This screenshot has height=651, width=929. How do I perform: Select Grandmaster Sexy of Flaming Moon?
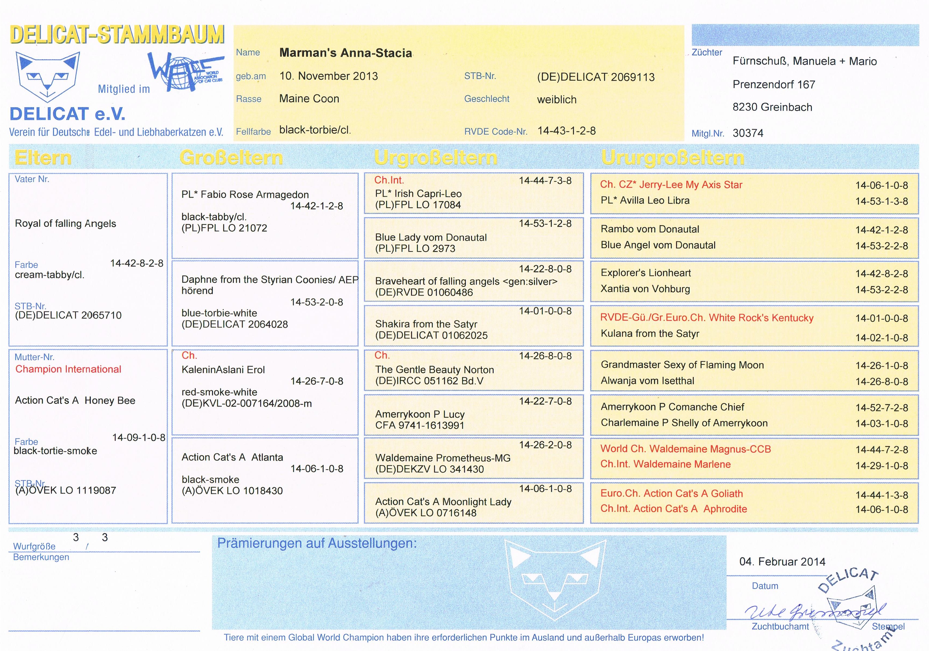(683, 365)
